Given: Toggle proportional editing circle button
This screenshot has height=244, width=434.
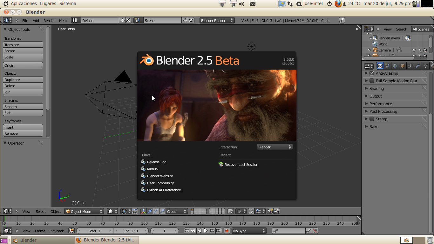Looking at the screenshot, I should coord(241,211).
